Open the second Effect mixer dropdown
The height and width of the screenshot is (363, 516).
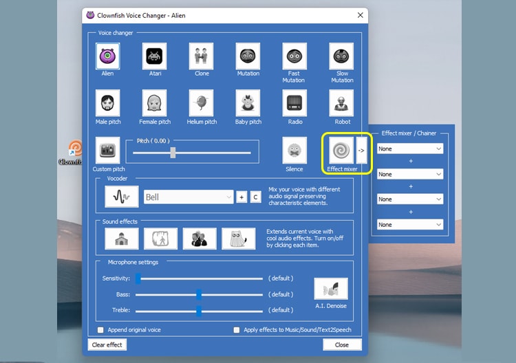pyautogui.click(x=410, y=174)
